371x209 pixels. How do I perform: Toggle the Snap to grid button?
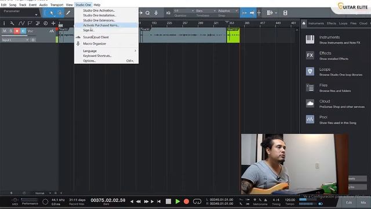[244, 13]
